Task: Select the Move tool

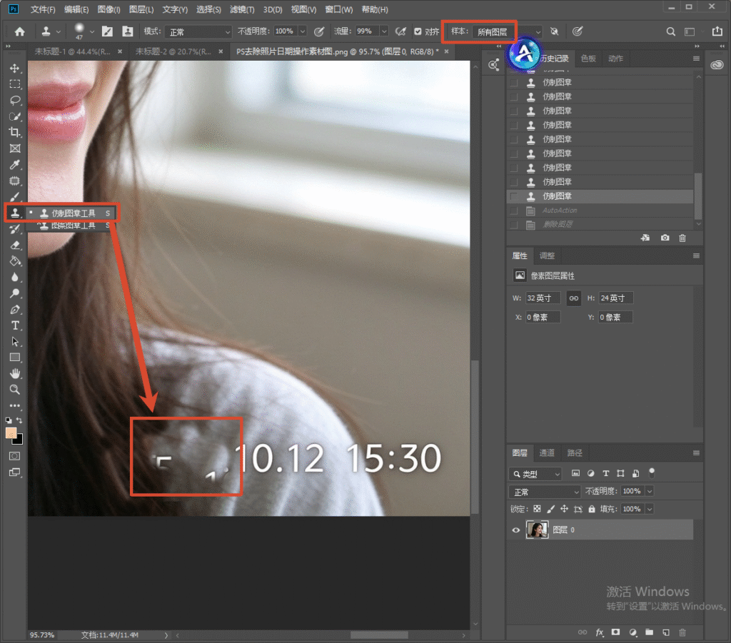Action: click(15, 69)
